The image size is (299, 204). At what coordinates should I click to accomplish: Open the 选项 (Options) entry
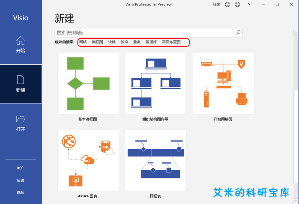[20, 192]
